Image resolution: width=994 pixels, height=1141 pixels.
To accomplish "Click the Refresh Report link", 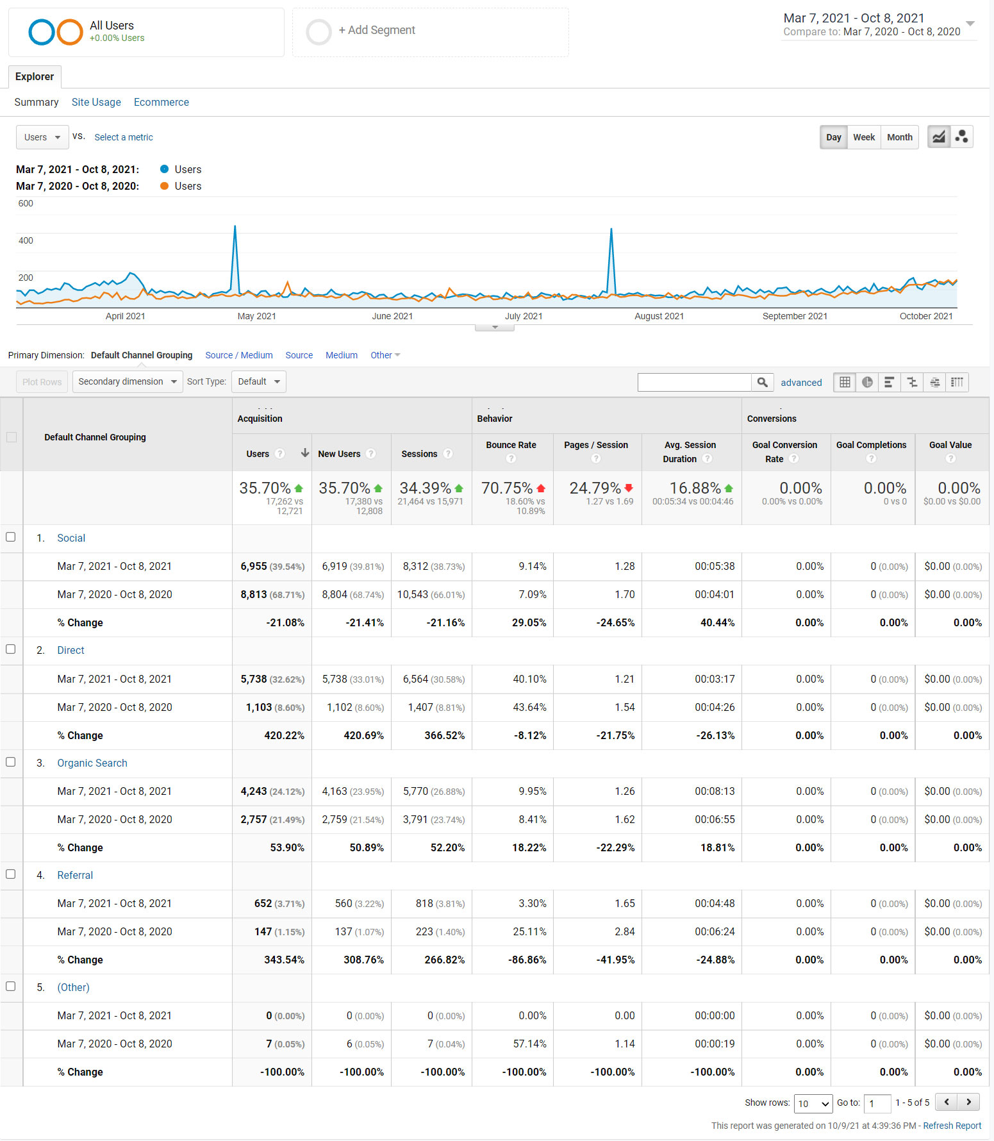I will click(x=952, y=1126).
